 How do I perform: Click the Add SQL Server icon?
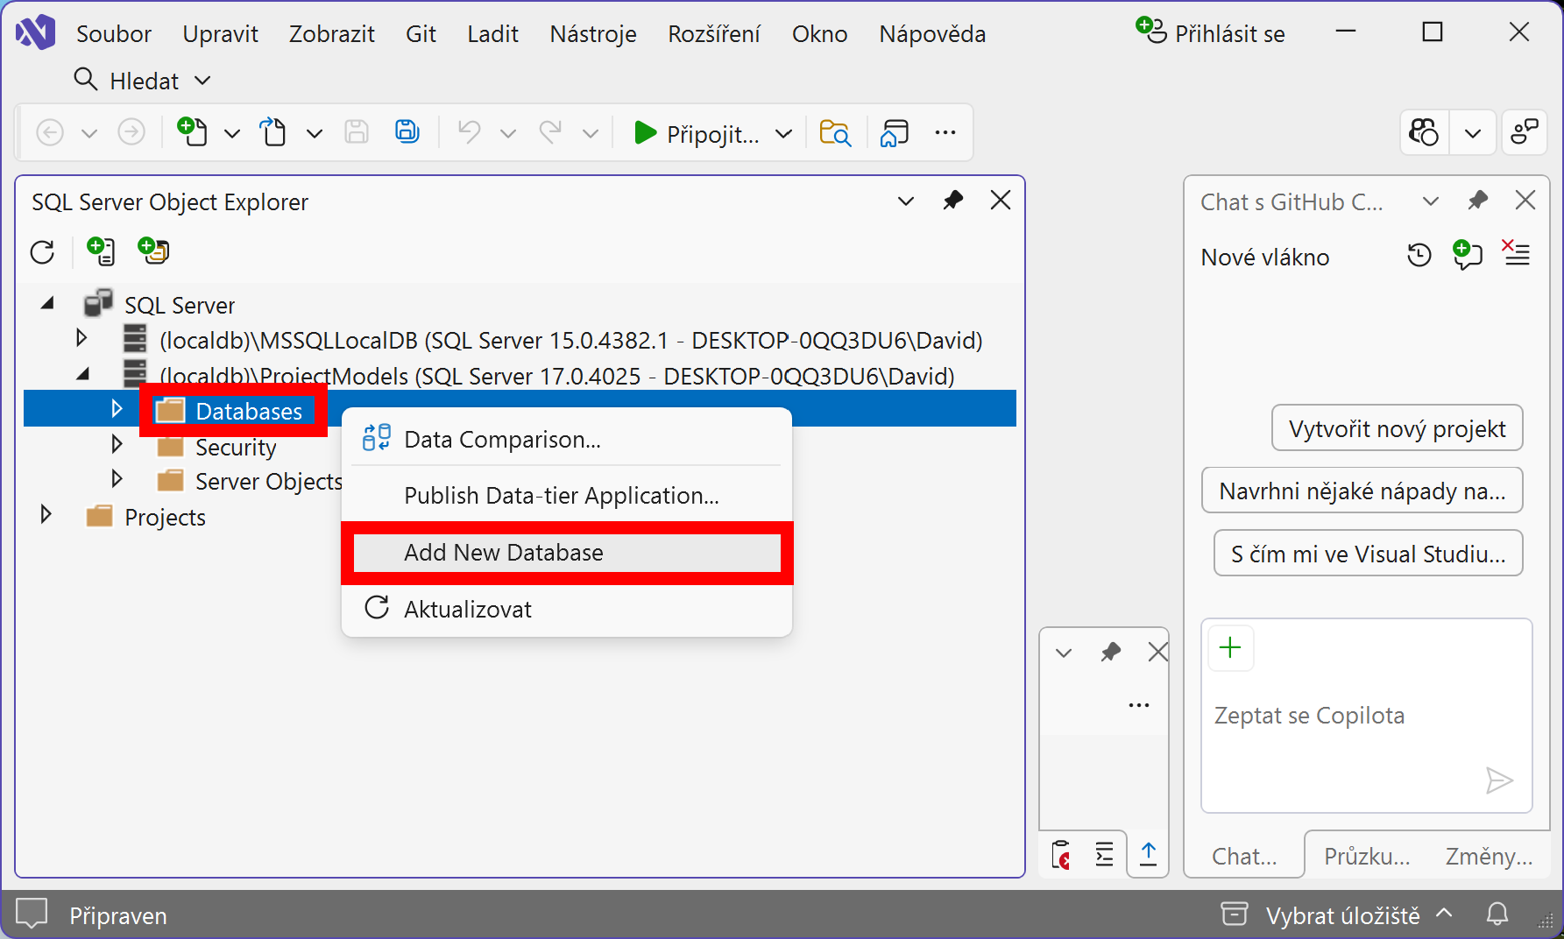(x=101, y=251)
